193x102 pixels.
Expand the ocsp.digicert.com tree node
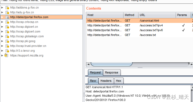tap(2, 31)
